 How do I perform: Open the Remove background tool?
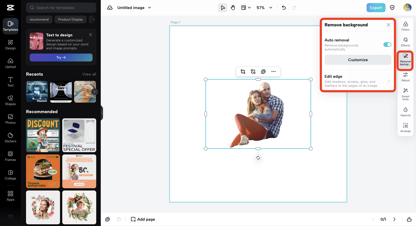[x=405, y=60]
